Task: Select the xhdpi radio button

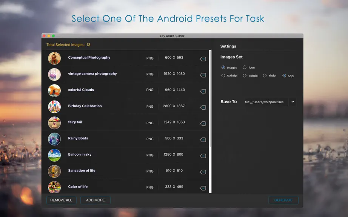Action: (x=265, y=76)
